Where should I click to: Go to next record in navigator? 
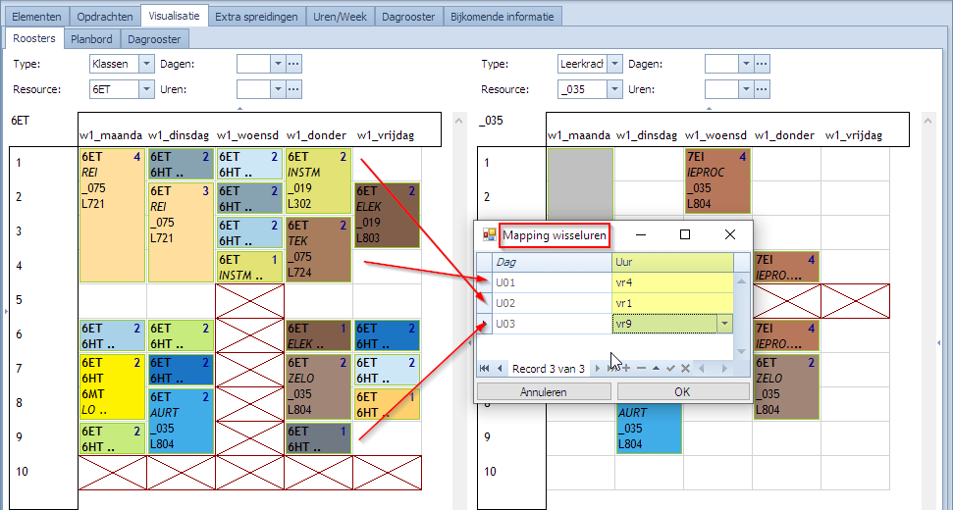[597, 368]
